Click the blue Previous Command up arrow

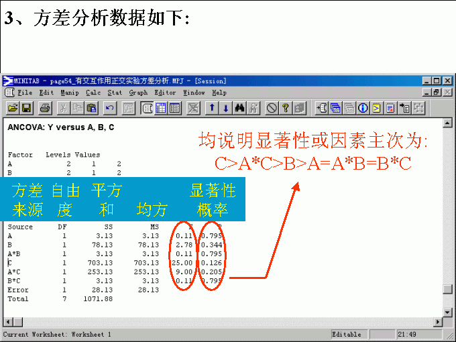[212, 107]
